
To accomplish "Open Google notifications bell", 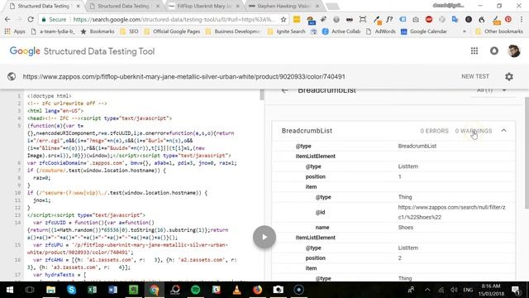I will click(x=494, y=51).
